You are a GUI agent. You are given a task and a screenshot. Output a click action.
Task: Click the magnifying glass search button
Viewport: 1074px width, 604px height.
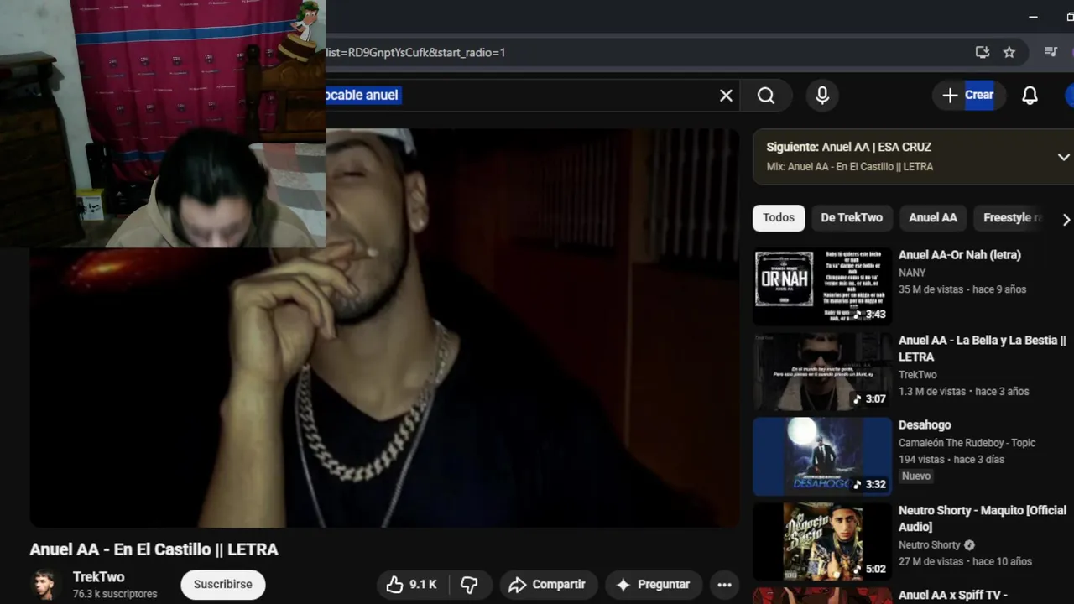tap(766, 96)
